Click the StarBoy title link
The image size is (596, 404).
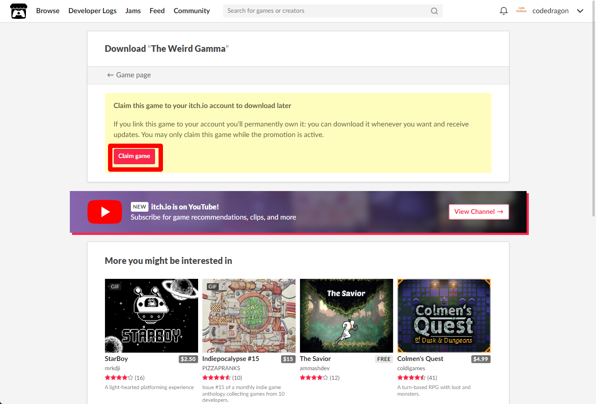[x=116, y=359]
